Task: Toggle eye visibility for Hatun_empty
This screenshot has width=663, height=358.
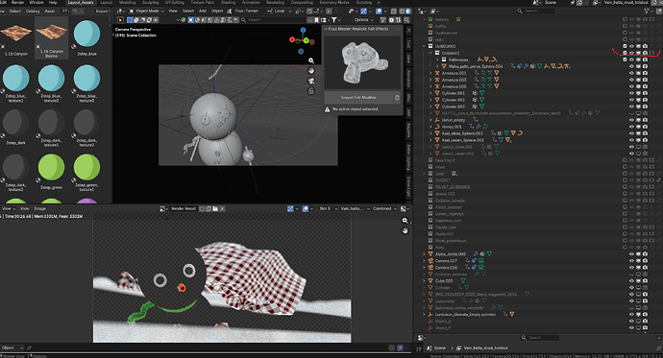Action: pos(631,120)
